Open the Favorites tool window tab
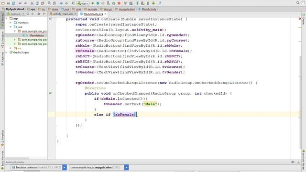Image resolution: width=306 pixels, height=172 pixels. tap(2, 138)
